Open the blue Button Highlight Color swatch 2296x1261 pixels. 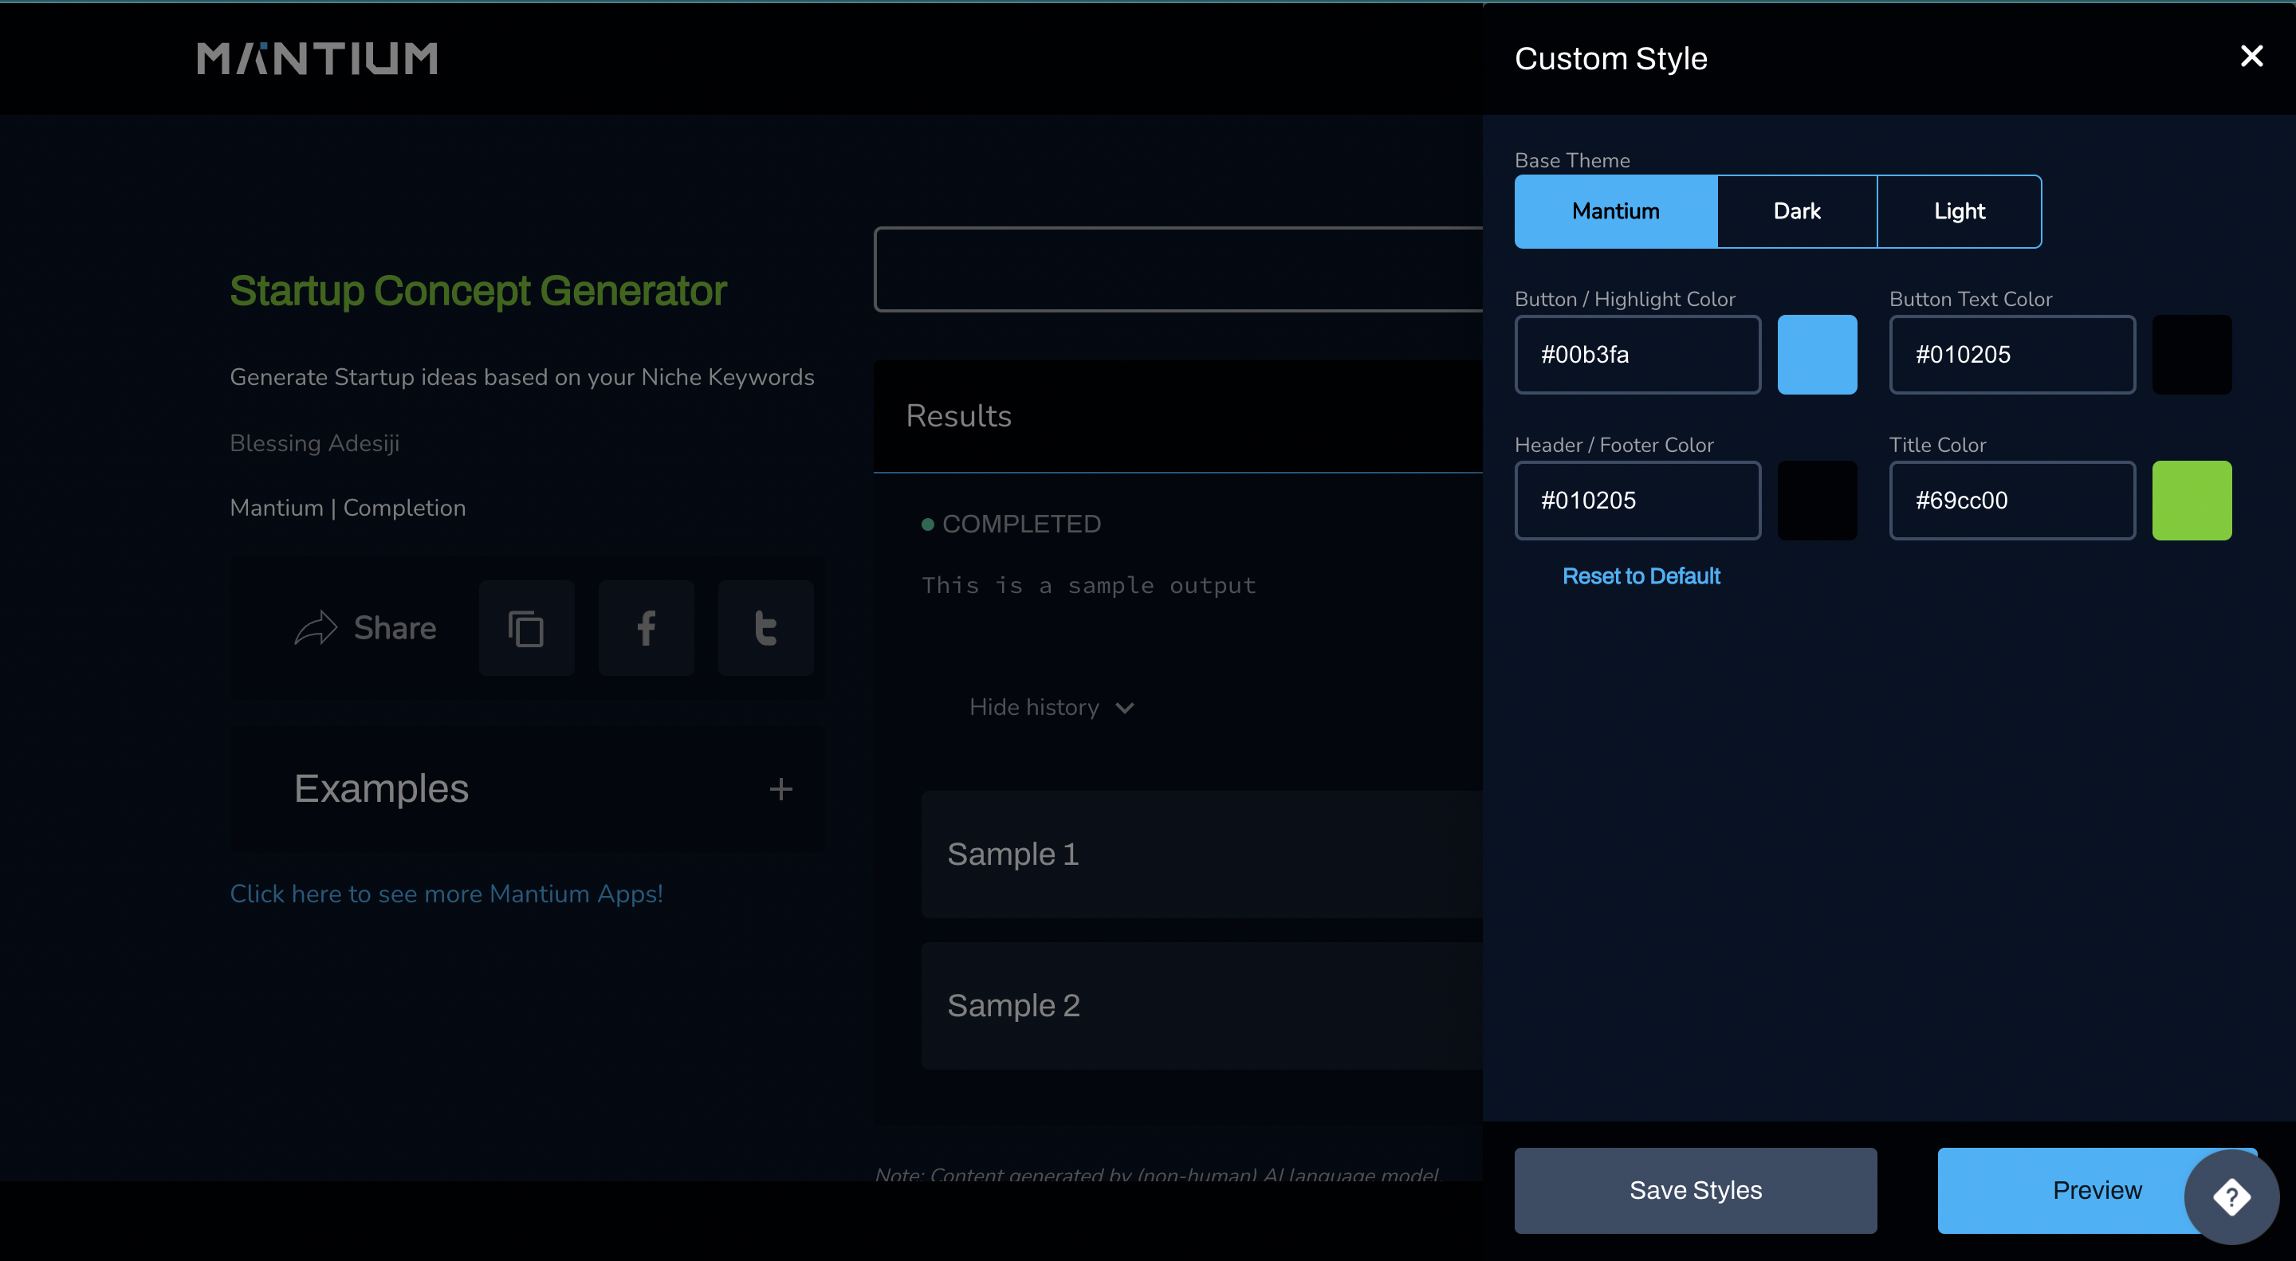click(x=1817, y=355)
